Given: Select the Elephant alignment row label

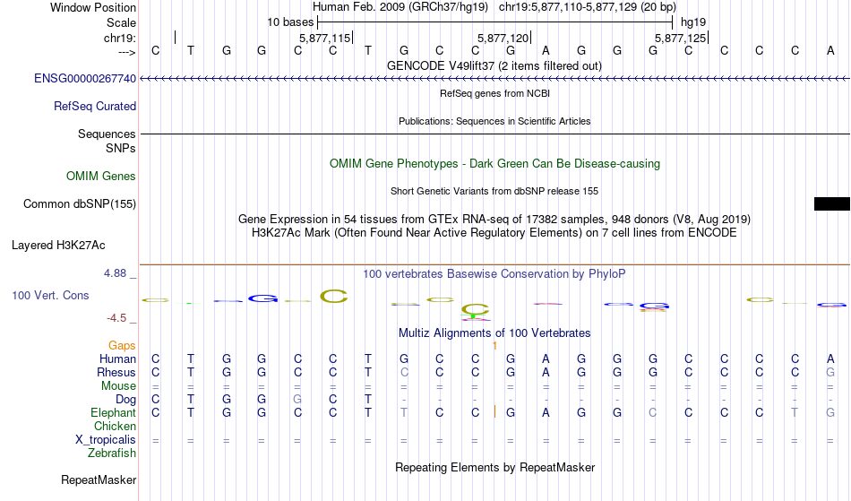Looking at the screenshot, I should 114,413.
